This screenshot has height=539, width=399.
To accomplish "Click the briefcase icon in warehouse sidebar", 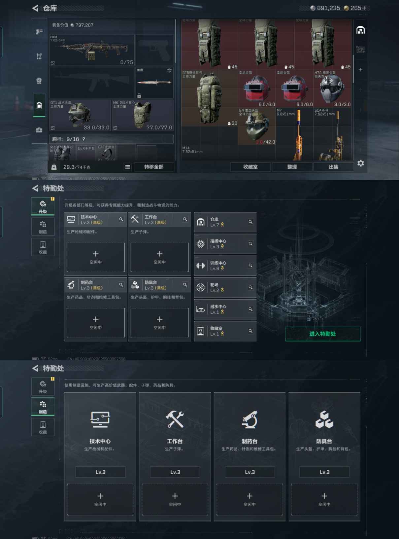I will (x=39, y=130).
